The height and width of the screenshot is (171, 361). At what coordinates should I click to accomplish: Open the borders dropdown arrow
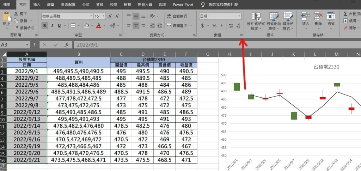point(79,25)
